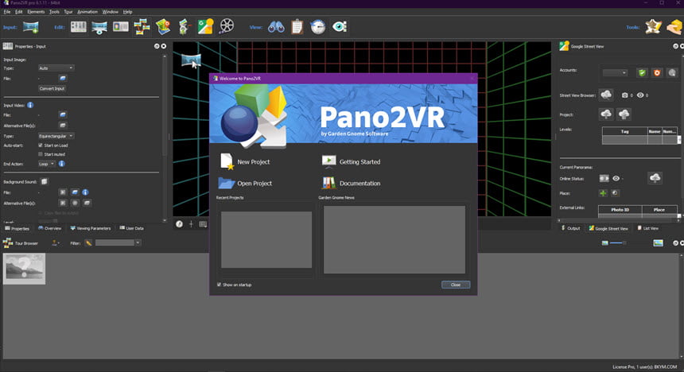The height and width of the screenshot is (372, 684).
Task: Click the green shield account icon
Action: [642, 73]
